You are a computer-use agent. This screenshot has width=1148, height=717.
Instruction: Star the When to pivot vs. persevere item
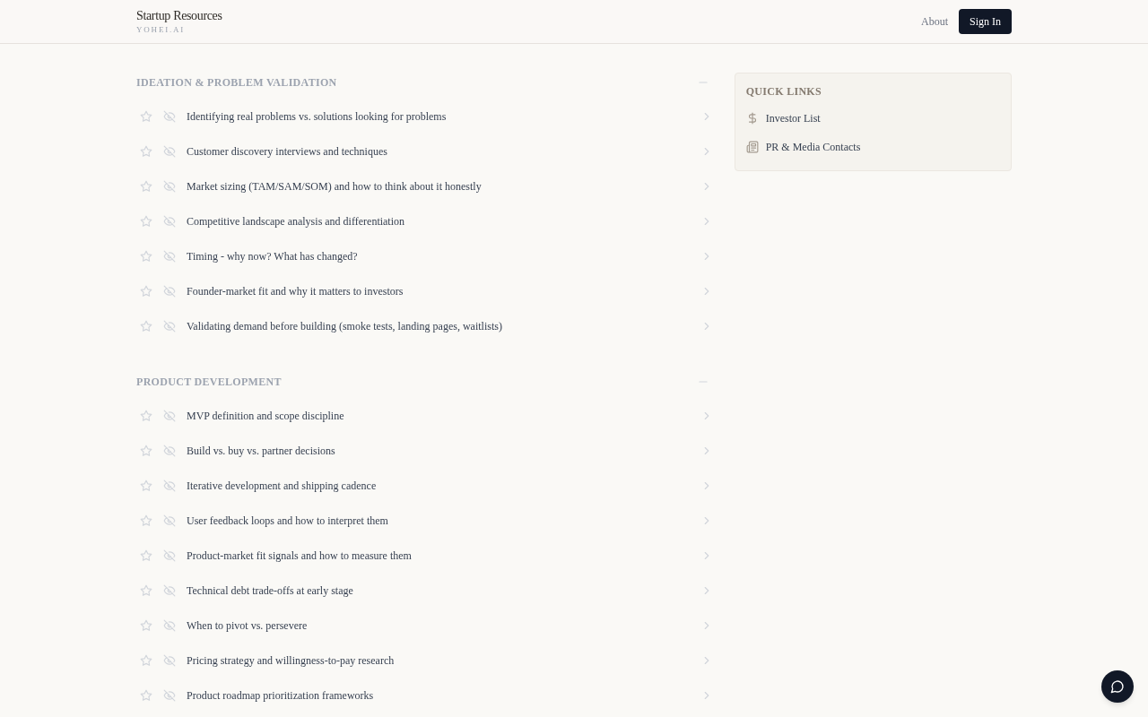tap(146, 626)
